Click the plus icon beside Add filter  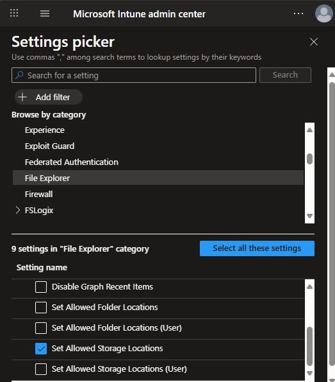[22, 97]
